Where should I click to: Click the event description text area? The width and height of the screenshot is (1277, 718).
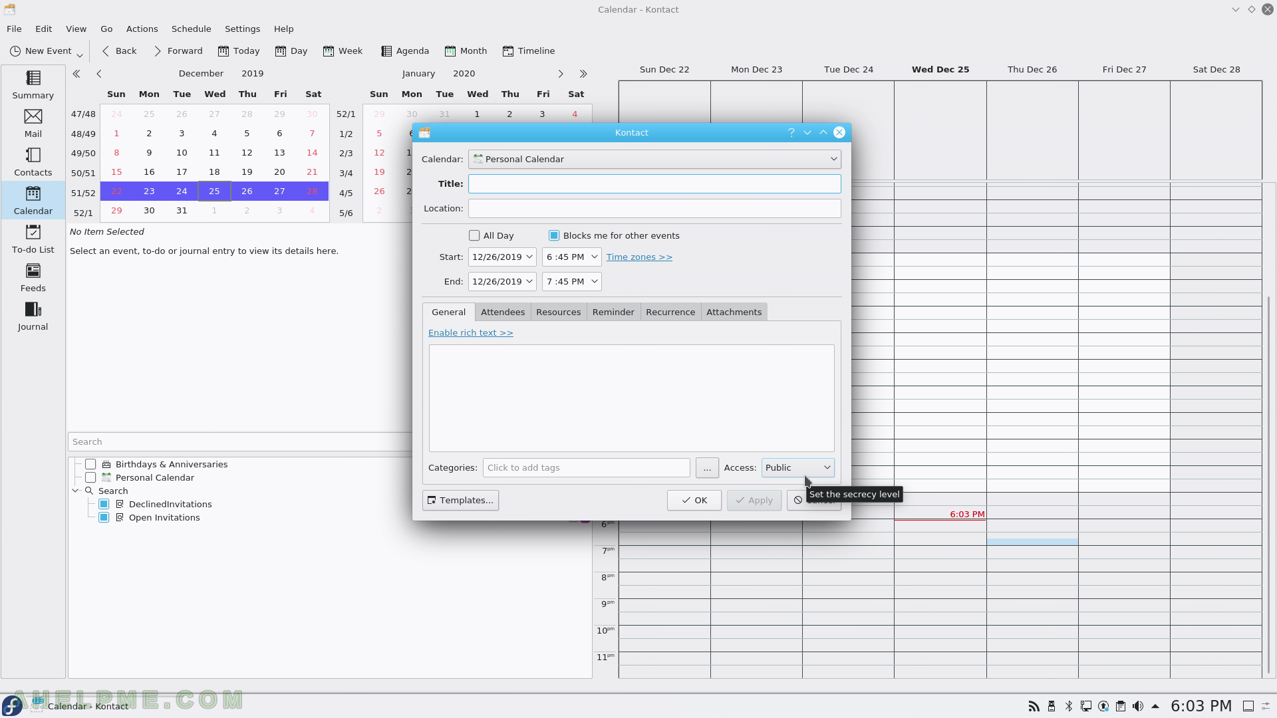click(631, 398)
